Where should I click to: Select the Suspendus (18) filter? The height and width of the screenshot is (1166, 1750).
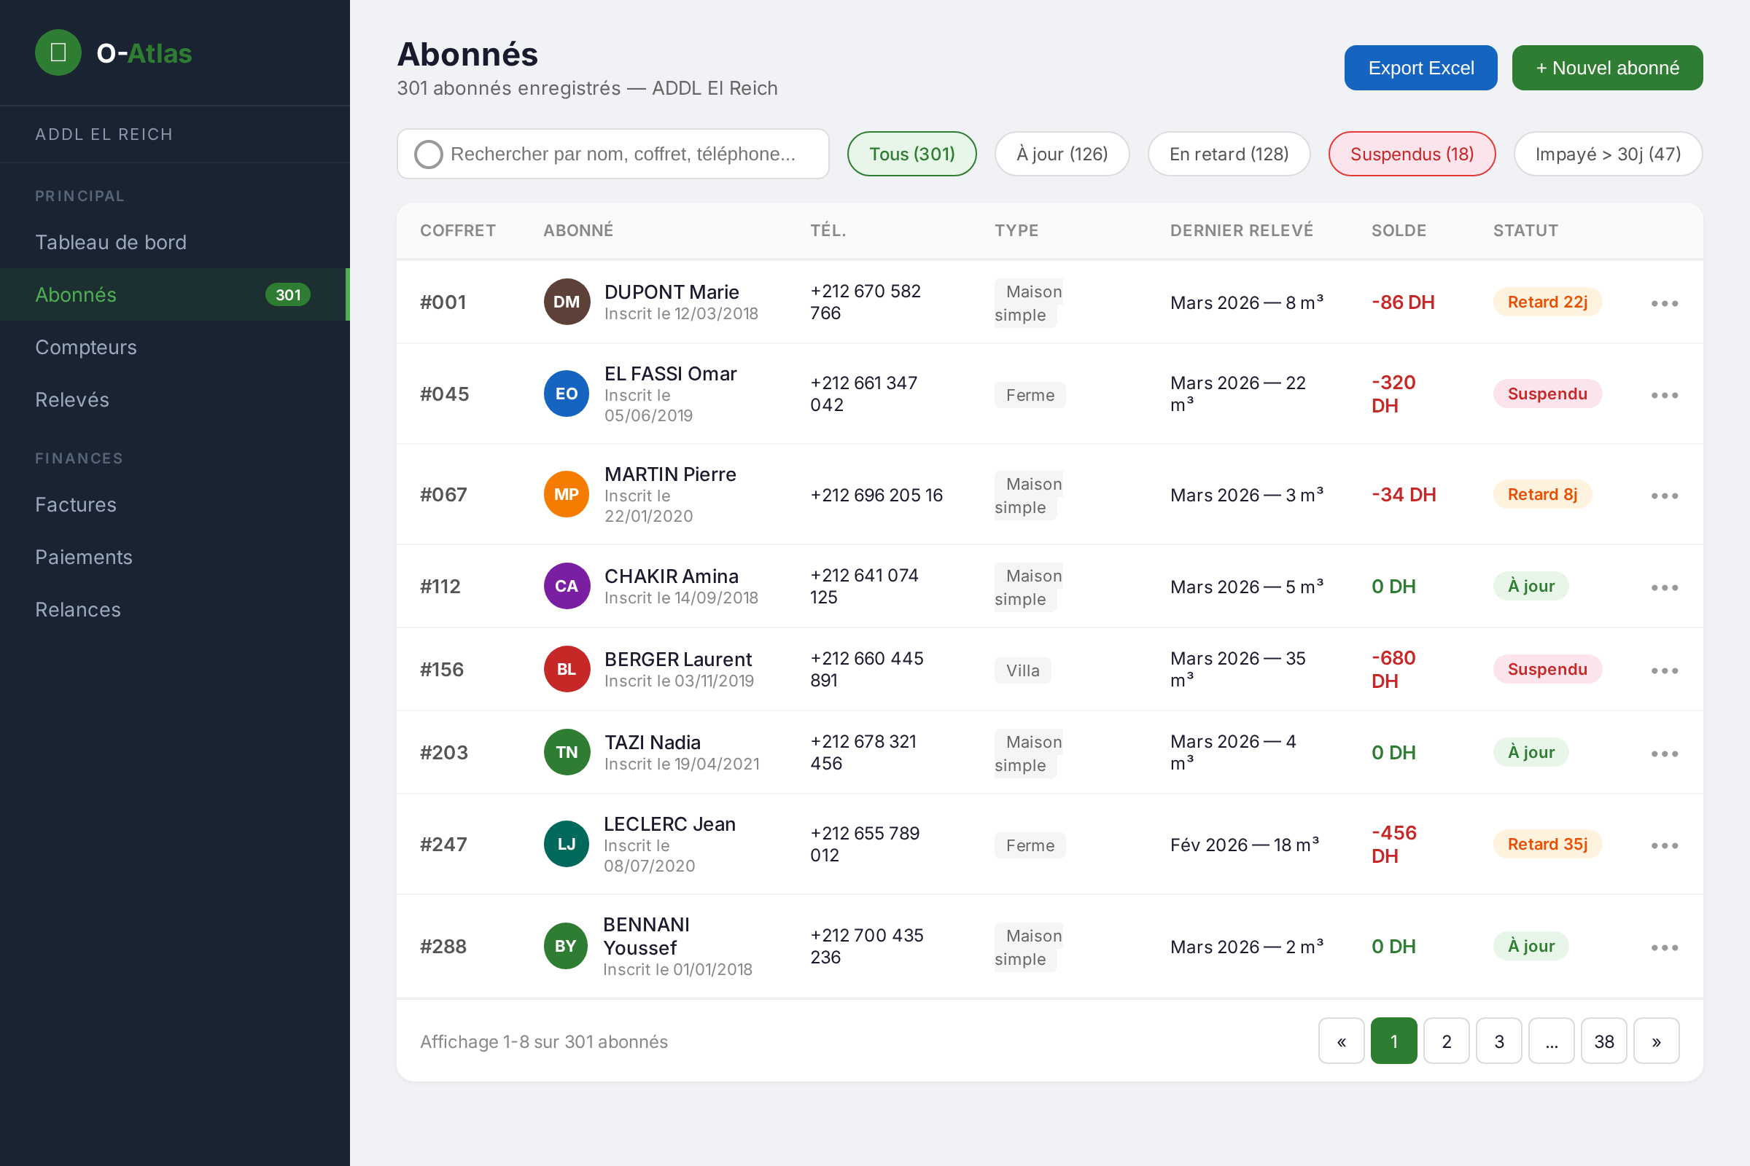pos(1412,154)
